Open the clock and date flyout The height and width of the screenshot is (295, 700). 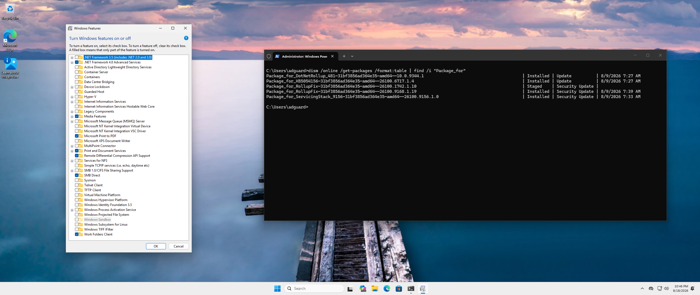coord(681,288)
